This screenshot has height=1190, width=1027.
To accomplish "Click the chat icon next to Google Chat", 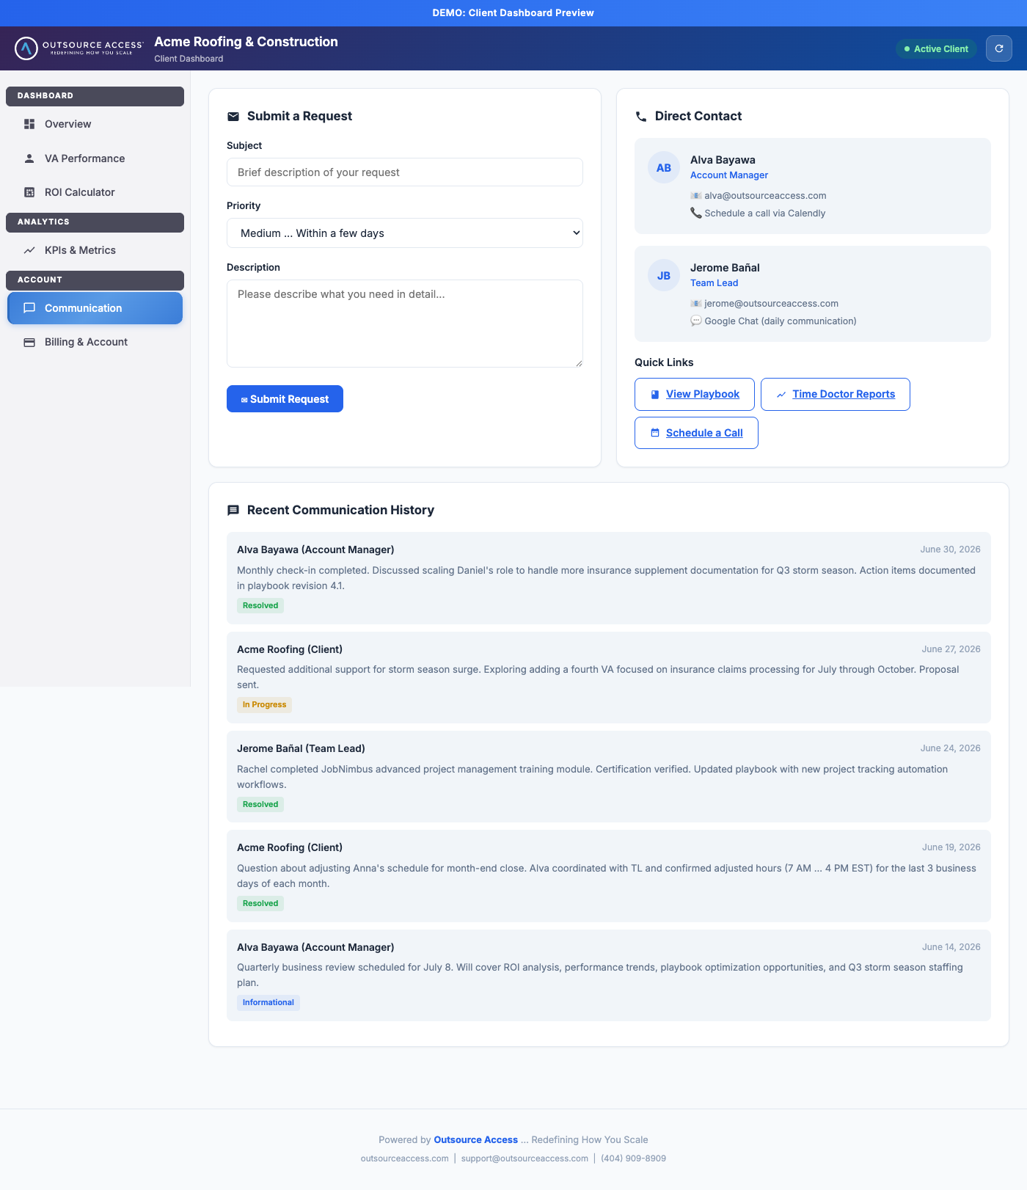I will (696, 321).
